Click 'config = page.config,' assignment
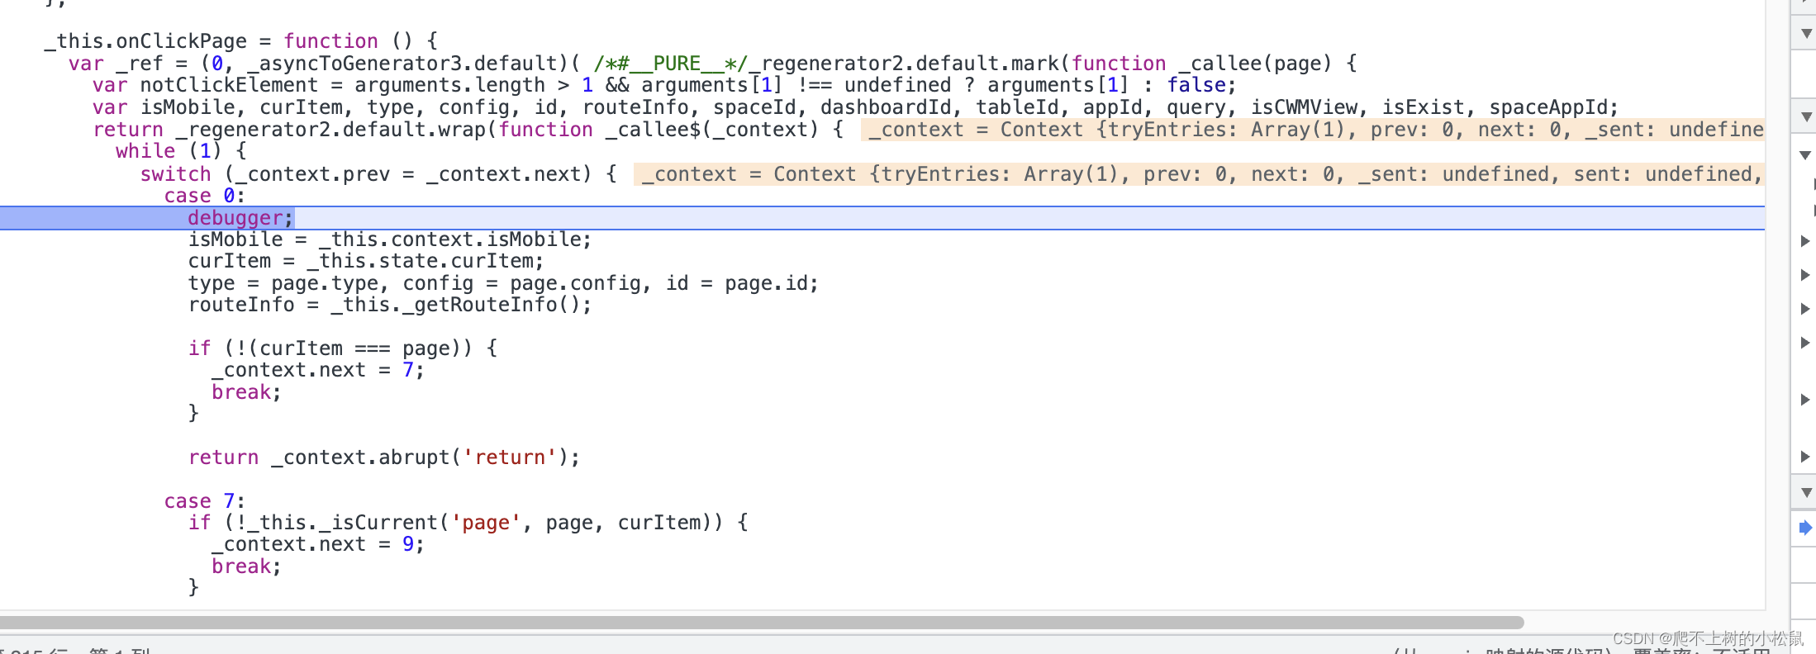Image resolution: width=1816 pixels, height=654 pixels. click(527, 283)
